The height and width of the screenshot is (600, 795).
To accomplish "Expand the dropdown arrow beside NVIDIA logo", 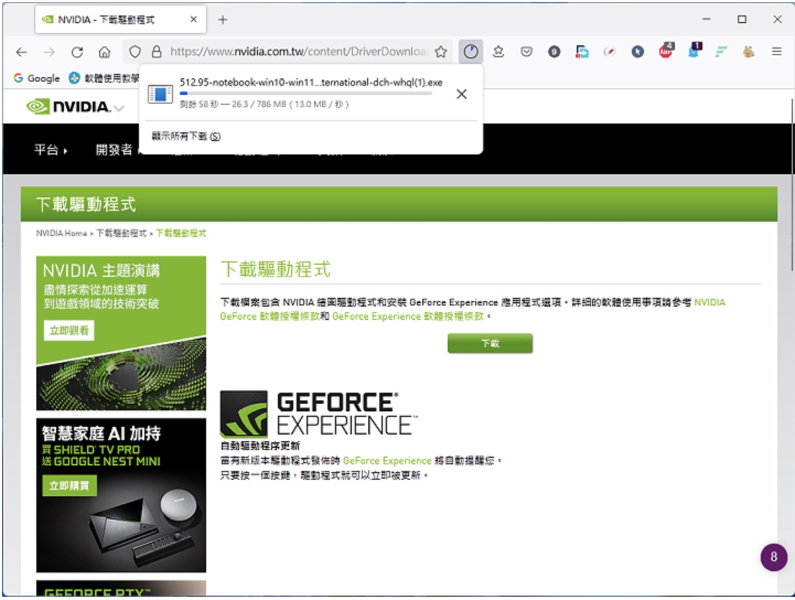I will [119, 108].
